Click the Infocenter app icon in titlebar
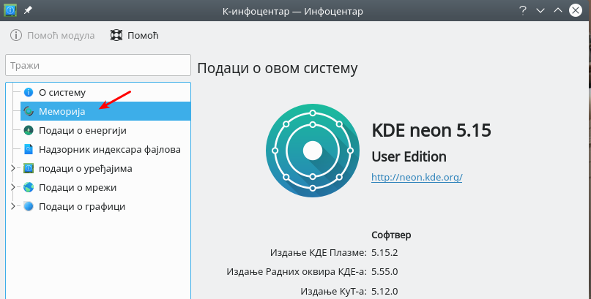 (10, 10)
